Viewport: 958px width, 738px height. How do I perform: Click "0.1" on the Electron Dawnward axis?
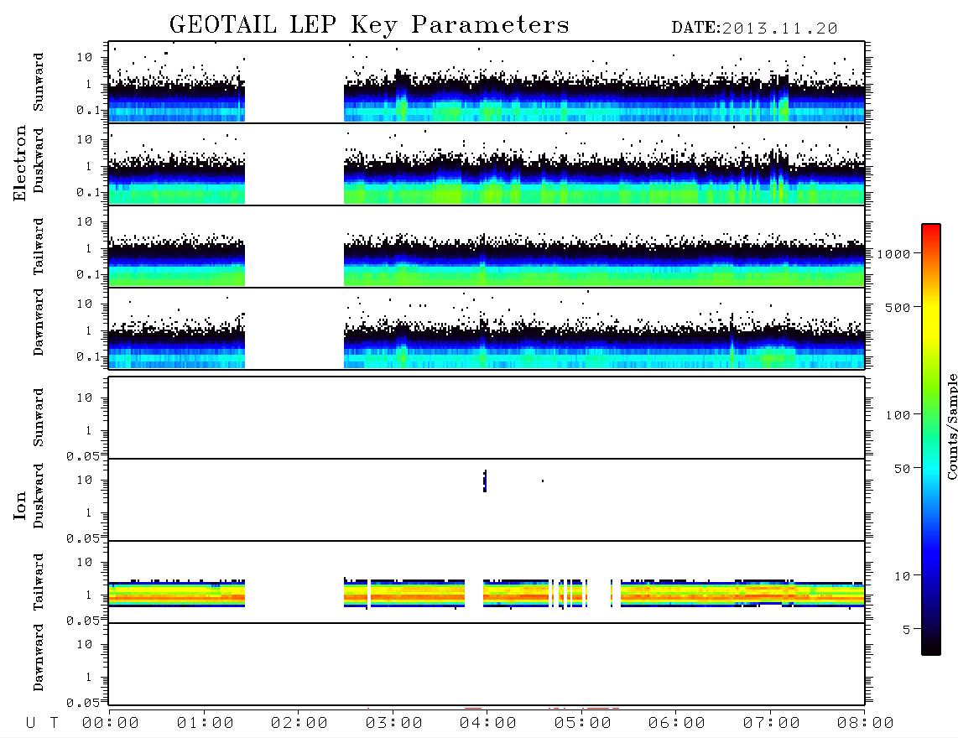tap(87, 356)
